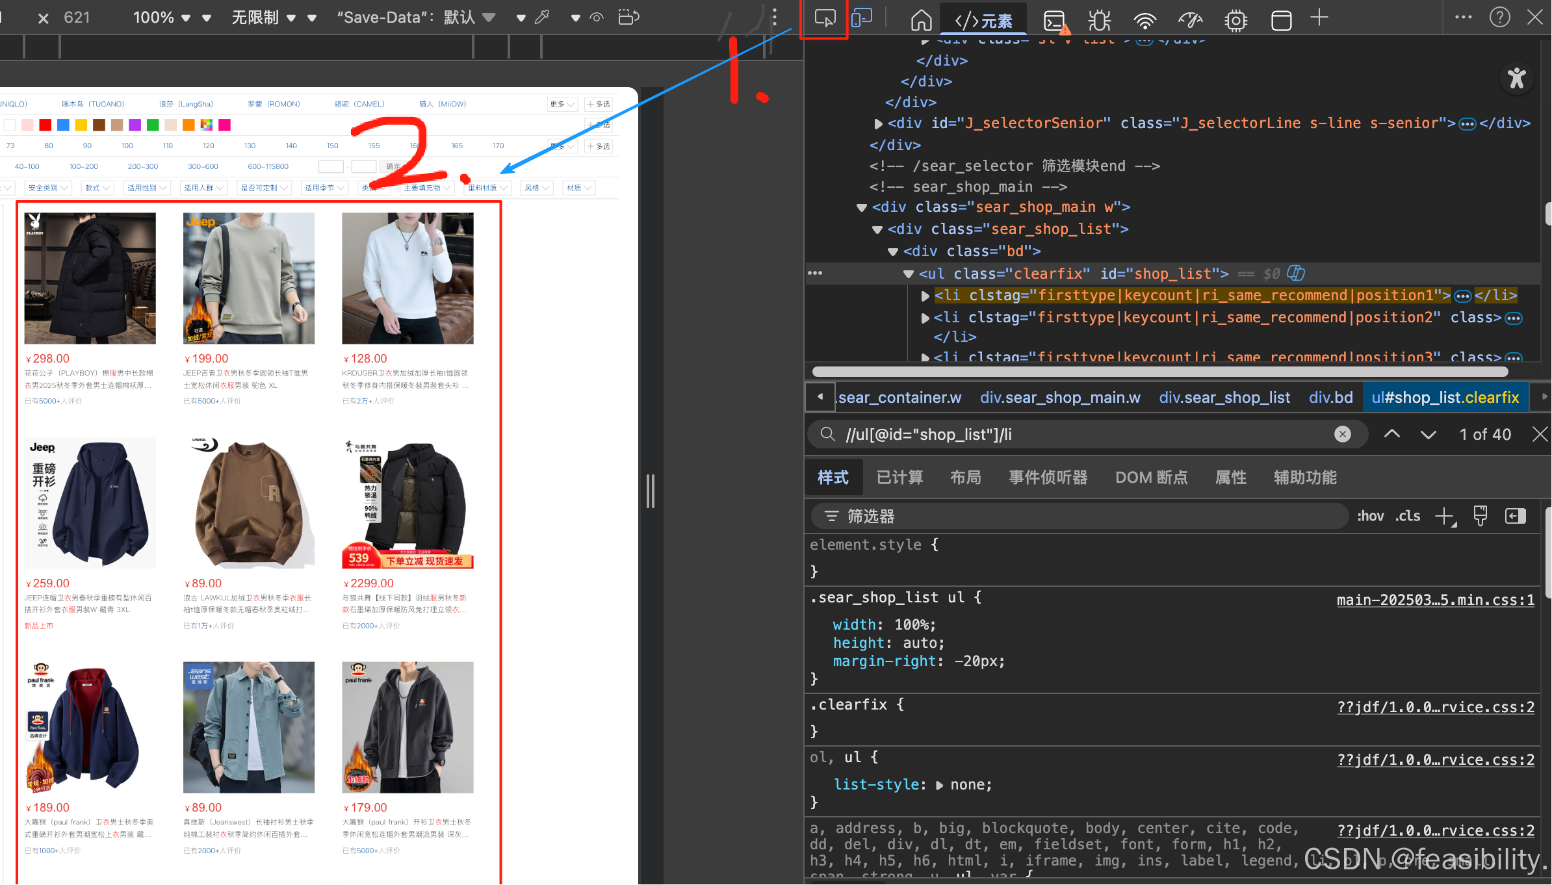Viewport: 1552px width, 885px height.
Task: Open the Performance gauge icon panel
Action: click(1190, 21)
